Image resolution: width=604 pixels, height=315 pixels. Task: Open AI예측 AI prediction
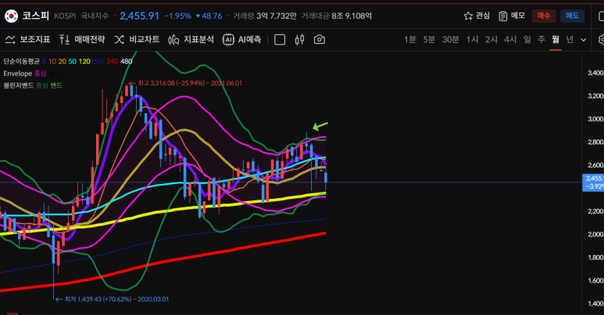tap(242, 39)
